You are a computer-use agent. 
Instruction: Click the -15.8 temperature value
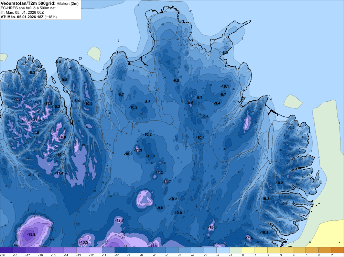coord(31,234)
